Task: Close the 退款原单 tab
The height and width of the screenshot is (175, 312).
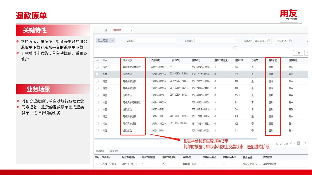Action: [131, 30]
